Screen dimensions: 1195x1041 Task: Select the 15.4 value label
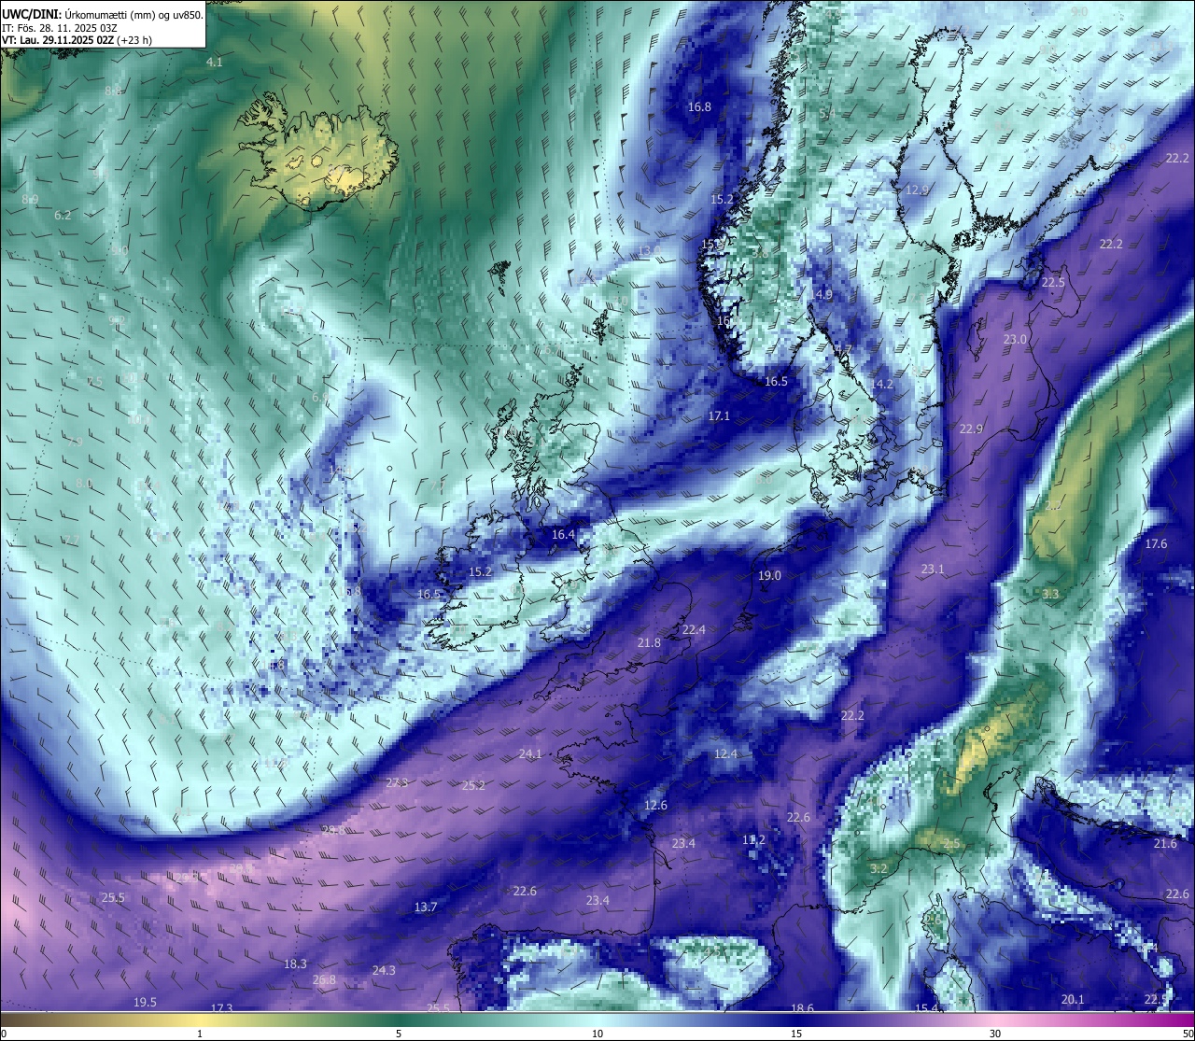[x=926, y=1007]
